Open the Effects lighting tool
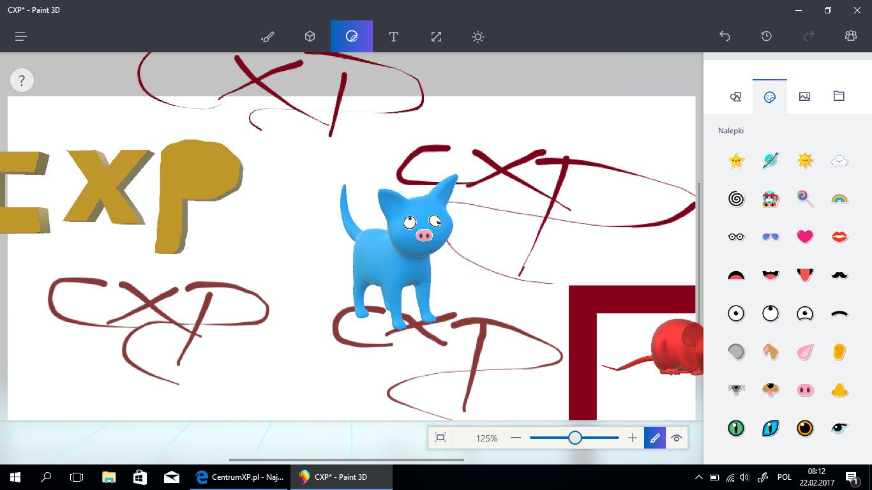Screen dimensions: 872x490 477,36
